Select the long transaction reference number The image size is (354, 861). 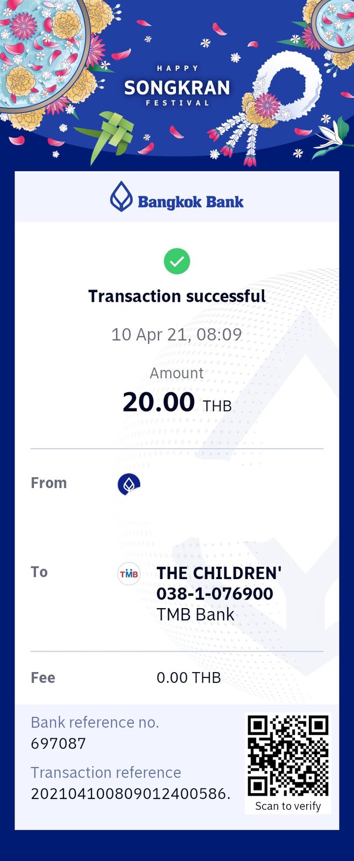click(131, 794)
